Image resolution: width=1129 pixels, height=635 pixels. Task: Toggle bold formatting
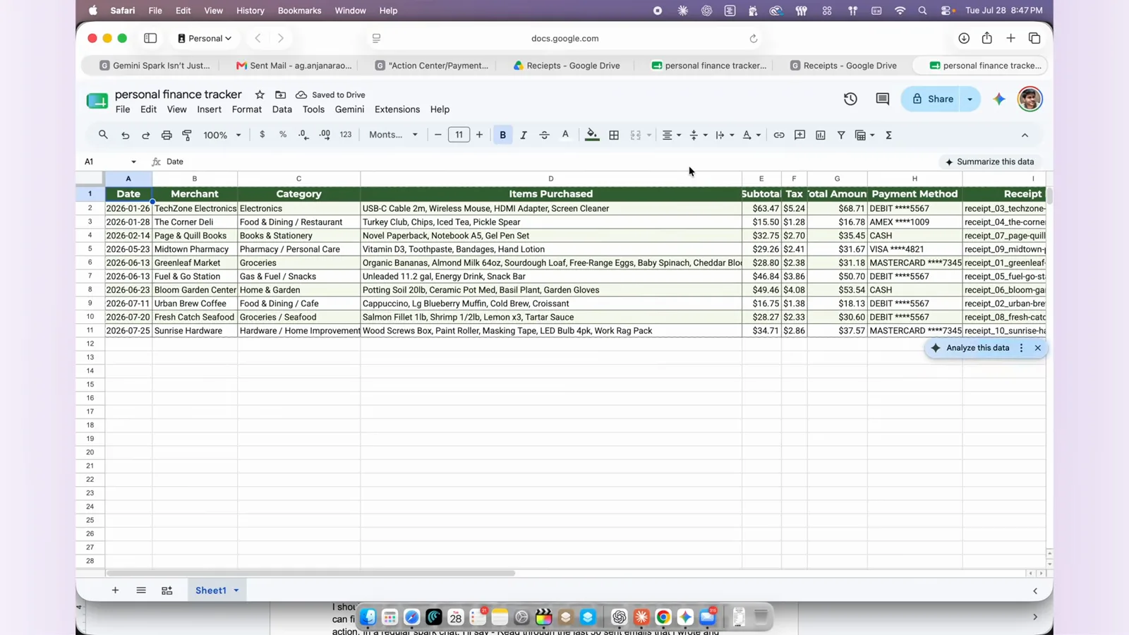[502, 135]
